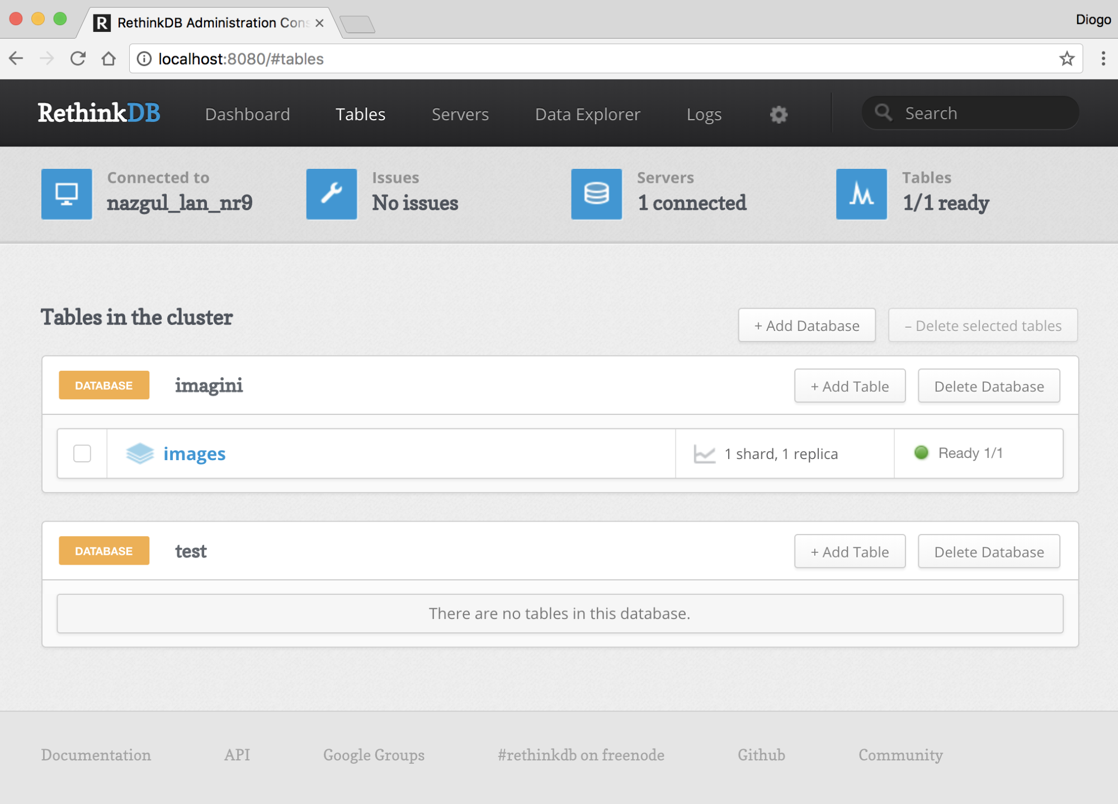Reload the page using the browser refresh icon
This screenshot has width=1118, height=804.
78,59
